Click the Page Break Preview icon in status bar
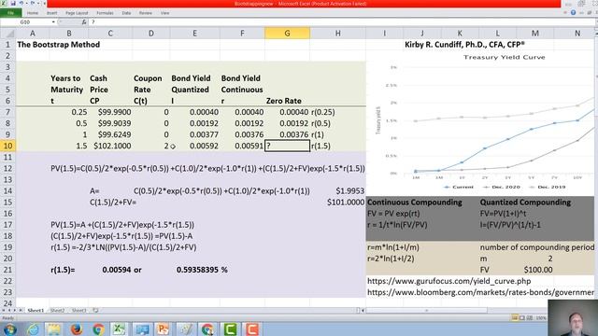Viewport: 598px width, 336px height. [x=530, y=317]
